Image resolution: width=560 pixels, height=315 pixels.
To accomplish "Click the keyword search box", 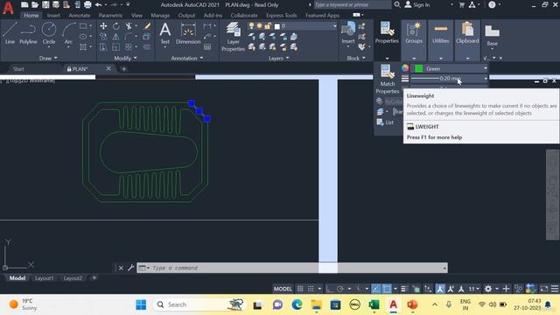I will pyautogui.click(x=352, y=4).
